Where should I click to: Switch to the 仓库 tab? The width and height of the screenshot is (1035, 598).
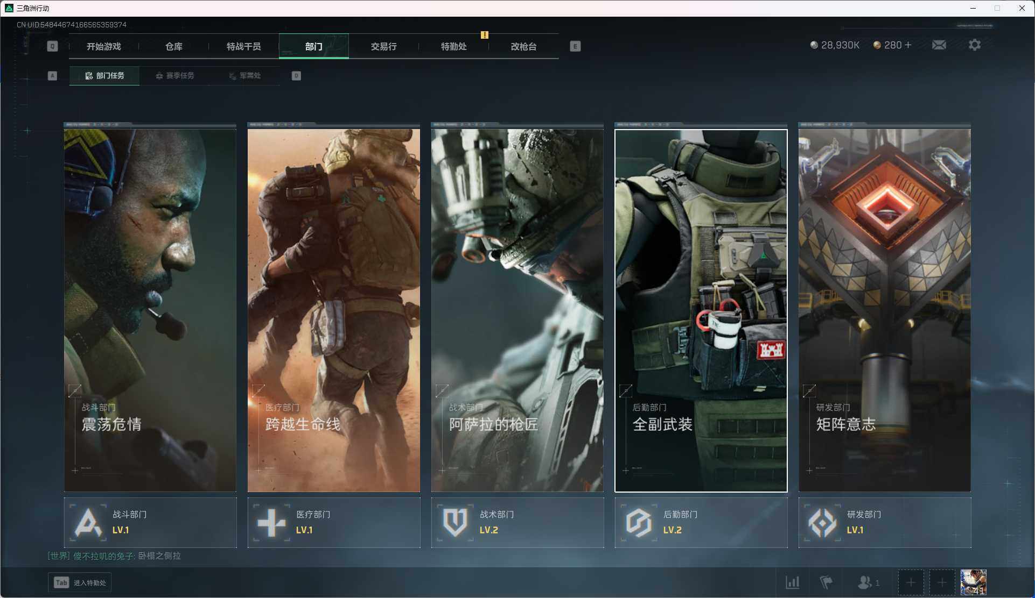pos(173,46)
